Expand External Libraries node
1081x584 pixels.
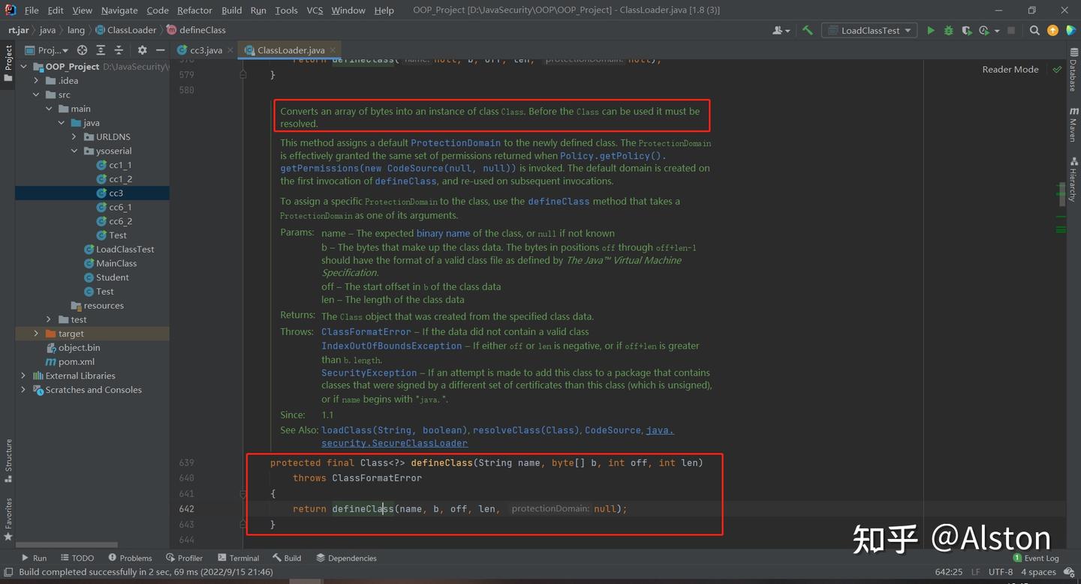coord(23,376)
